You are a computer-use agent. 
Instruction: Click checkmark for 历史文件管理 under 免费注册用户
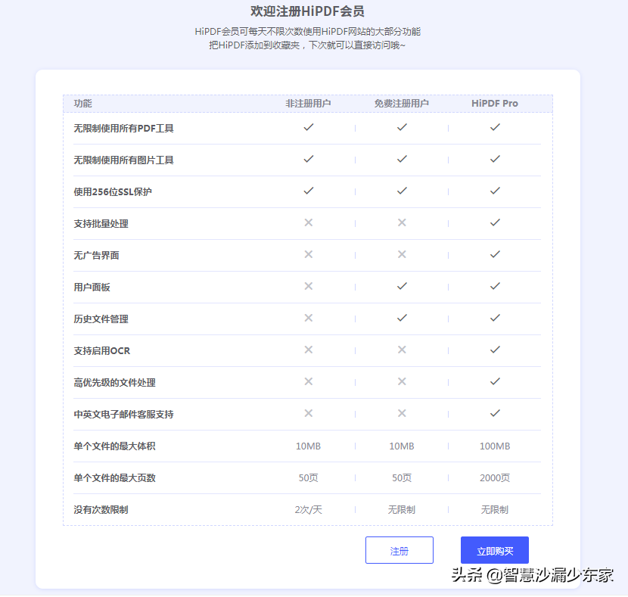(402, 318)
